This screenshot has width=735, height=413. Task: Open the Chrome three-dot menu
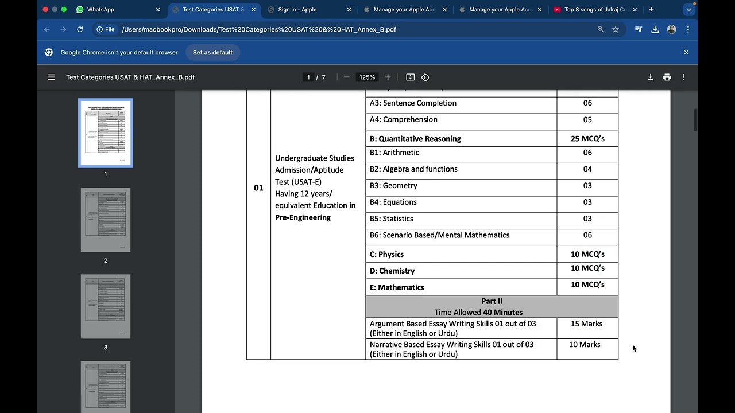pyautogui.click(x=688, y=29)
